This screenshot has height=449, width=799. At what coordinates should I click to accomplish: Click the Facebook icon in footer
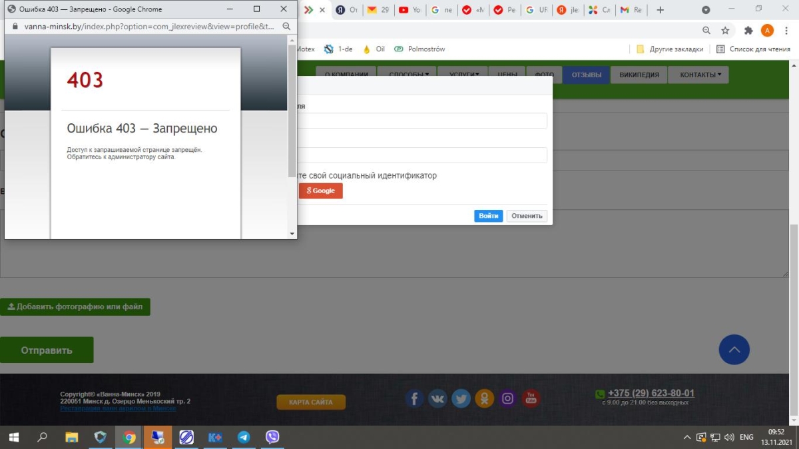coord(414,398)
